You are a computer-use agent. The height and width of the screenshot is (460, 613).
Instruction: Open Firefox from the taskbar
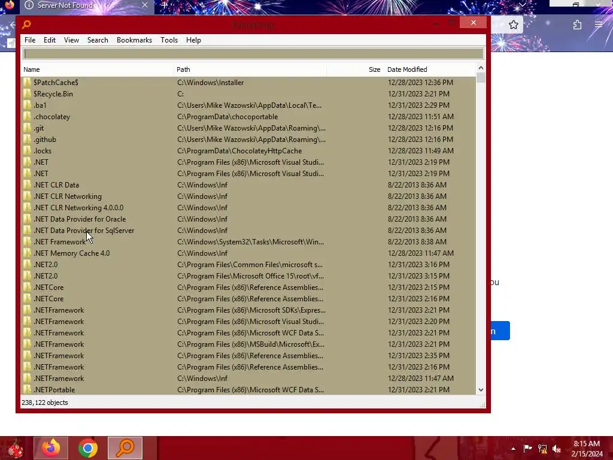click(x=51, y=448)
